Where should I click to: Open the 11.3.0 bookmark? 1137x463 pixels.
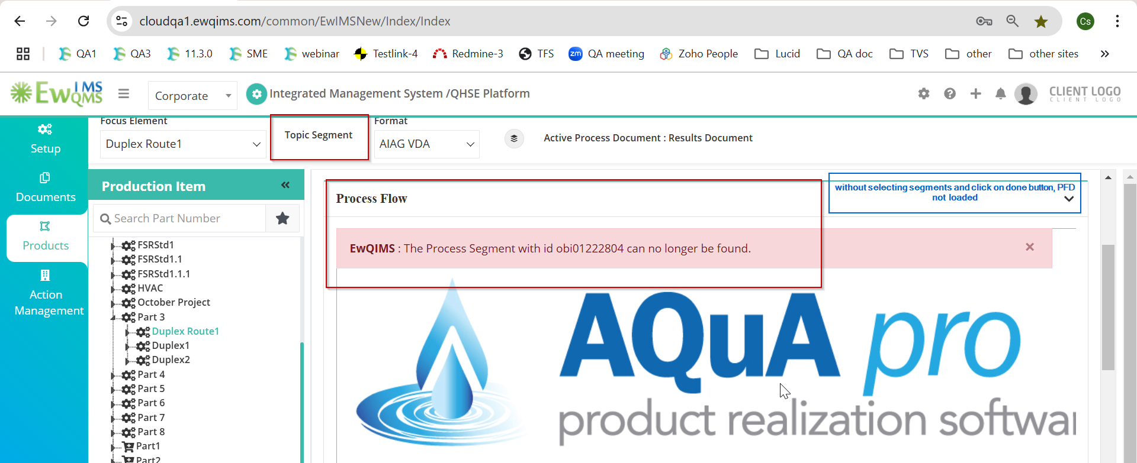pyautogui.click(x=189, y=54)
